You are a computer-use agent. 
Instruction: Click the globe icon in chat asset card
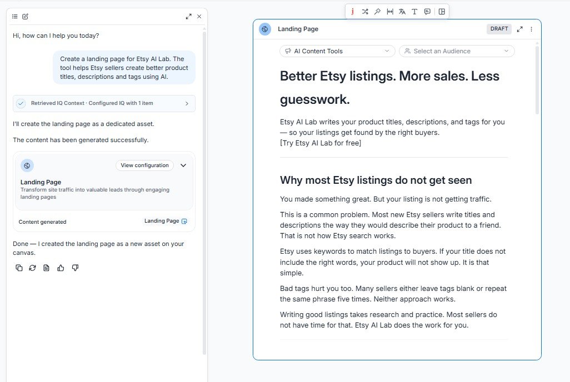click(x=27, y=166)
